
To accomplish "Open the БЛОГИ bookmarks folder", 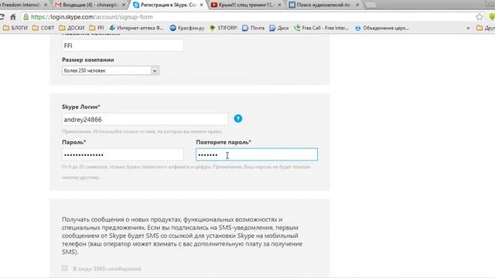I will pos(15,28).
